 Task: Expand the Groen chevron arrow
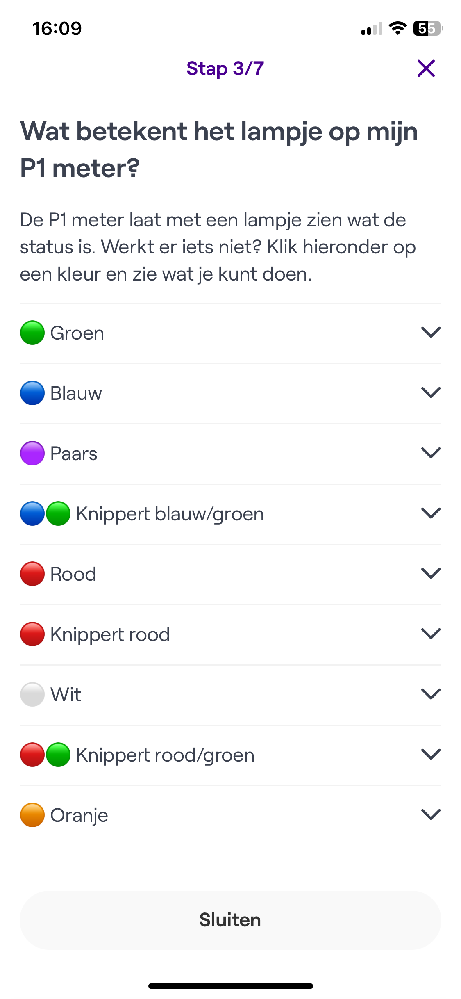[x=431, y=332]
